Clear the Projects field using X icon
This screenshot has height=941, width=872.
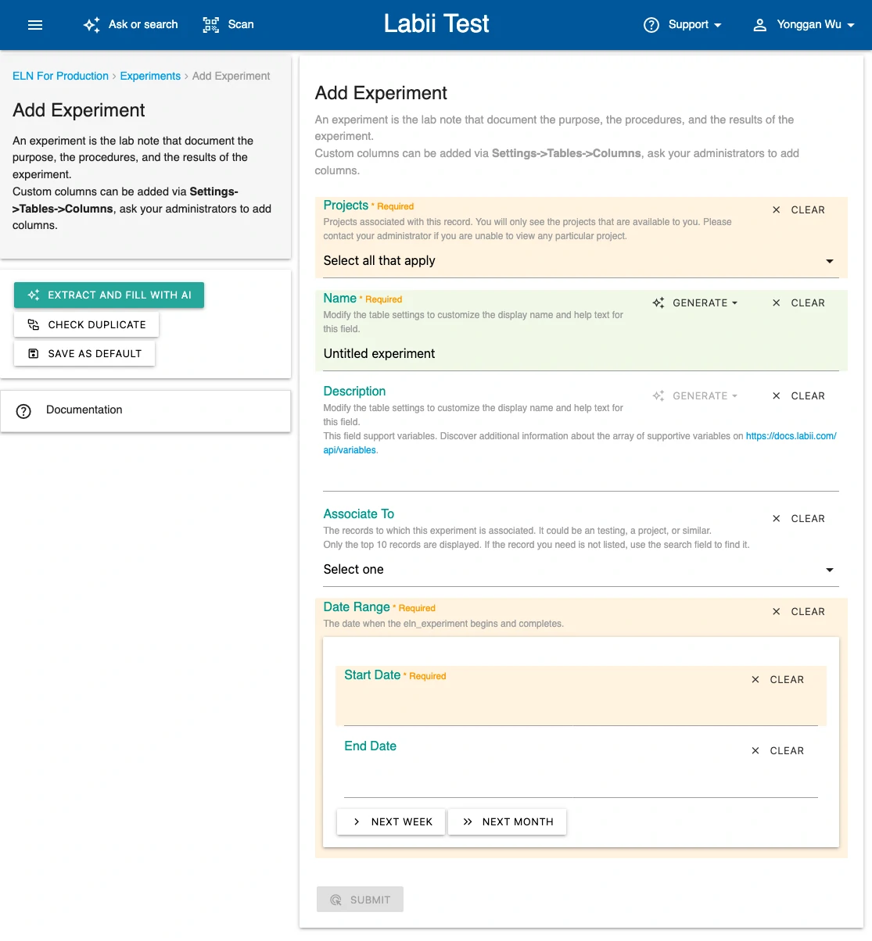pyautogui.click(x=776, y=210)
